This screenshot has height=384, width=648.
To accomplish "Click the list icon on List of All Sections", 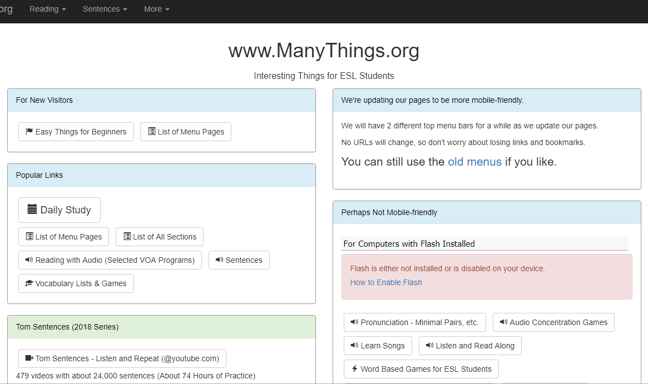I will [127, 236].
